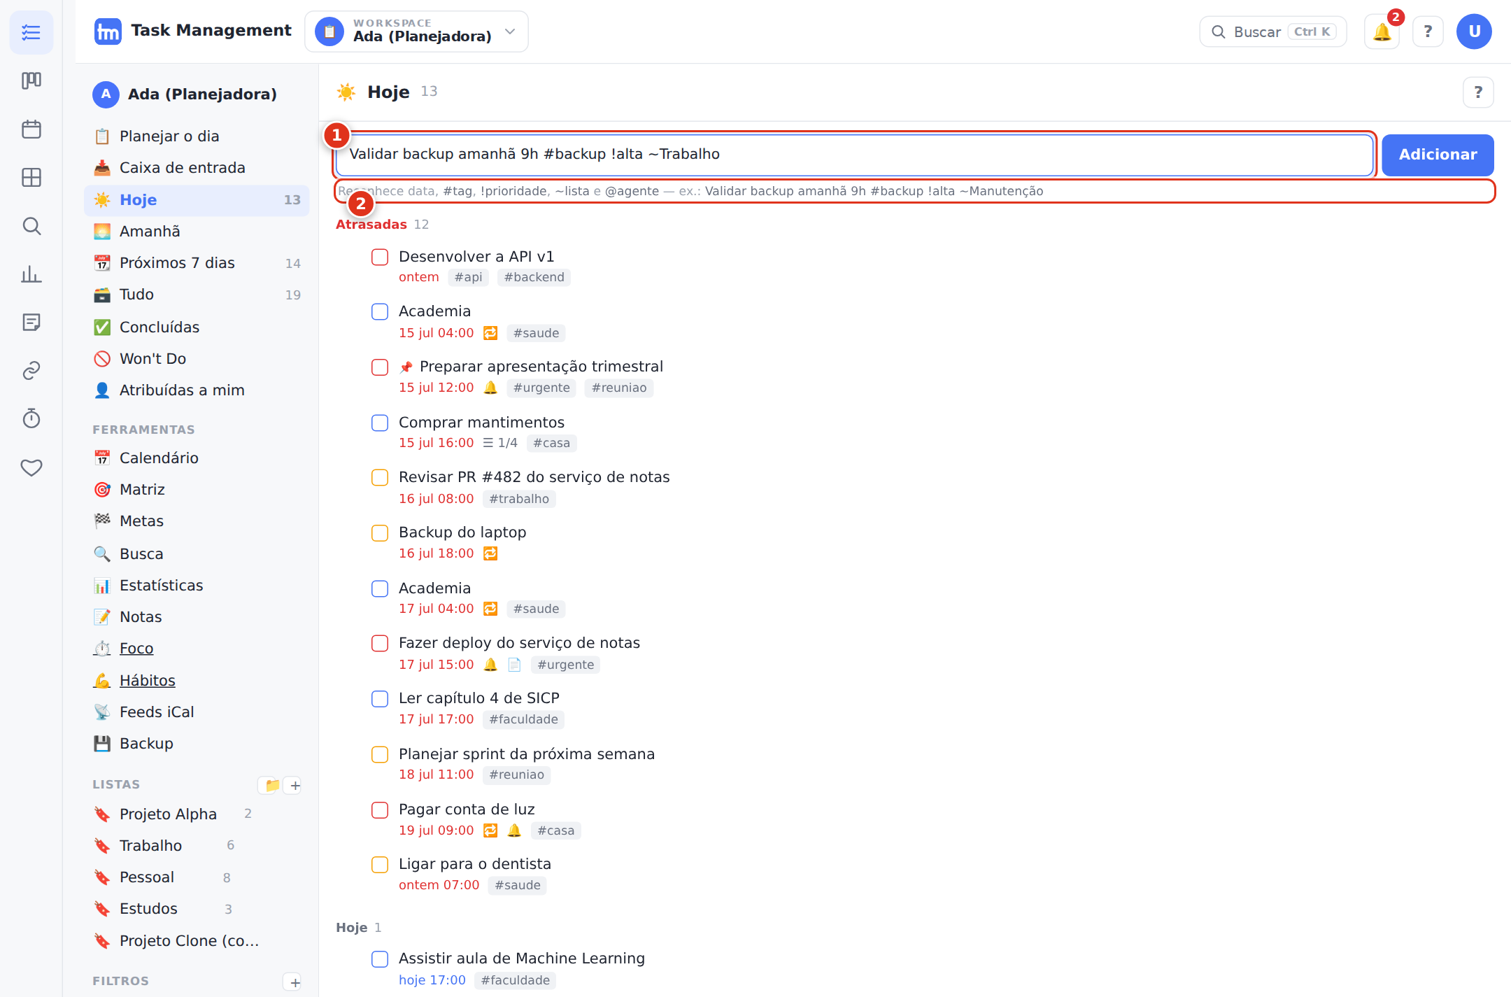Open the Kanban board icon in the rail
This screenshot has width=1511, height=997.
click(x=31, y=80)
